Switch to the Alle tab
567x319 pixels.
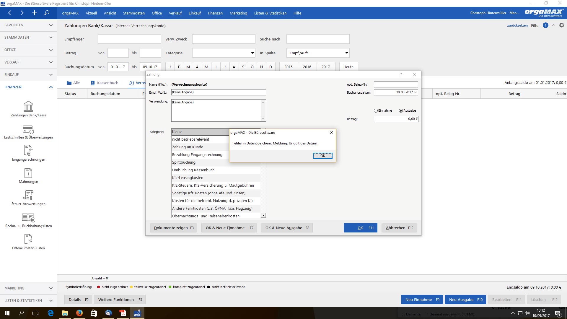click(x=73, y=83)
